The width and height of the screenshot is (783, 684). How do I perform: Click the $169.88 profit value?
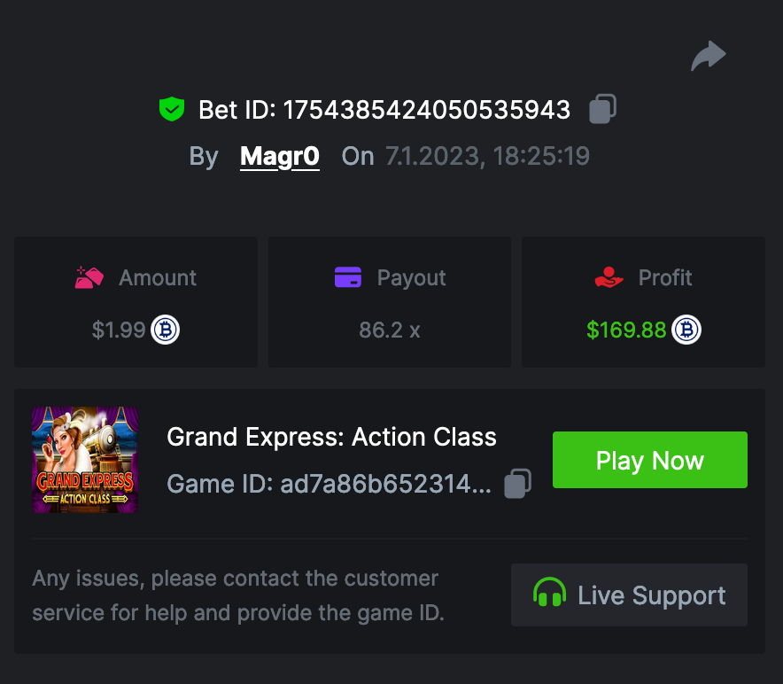[625, 330]
